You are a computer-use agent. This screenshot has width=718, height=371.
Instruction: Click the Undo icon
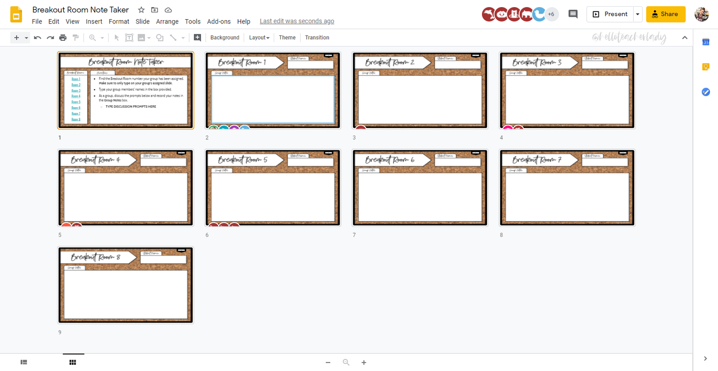tap(37, 37)
